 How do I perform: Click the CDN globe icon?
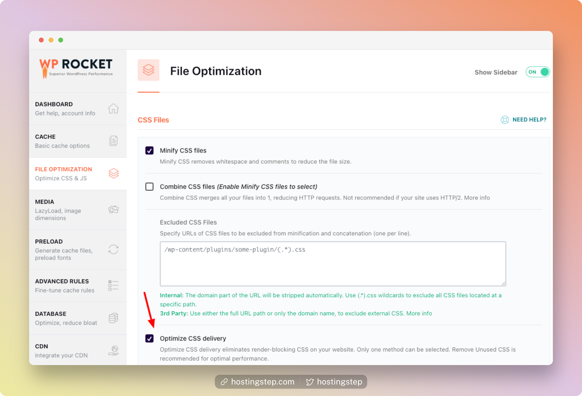113,351
